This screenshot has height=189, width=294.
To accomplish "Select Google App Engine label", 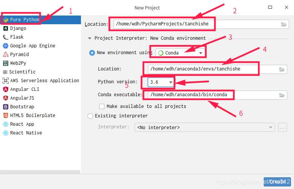I will tap(33, 45).
